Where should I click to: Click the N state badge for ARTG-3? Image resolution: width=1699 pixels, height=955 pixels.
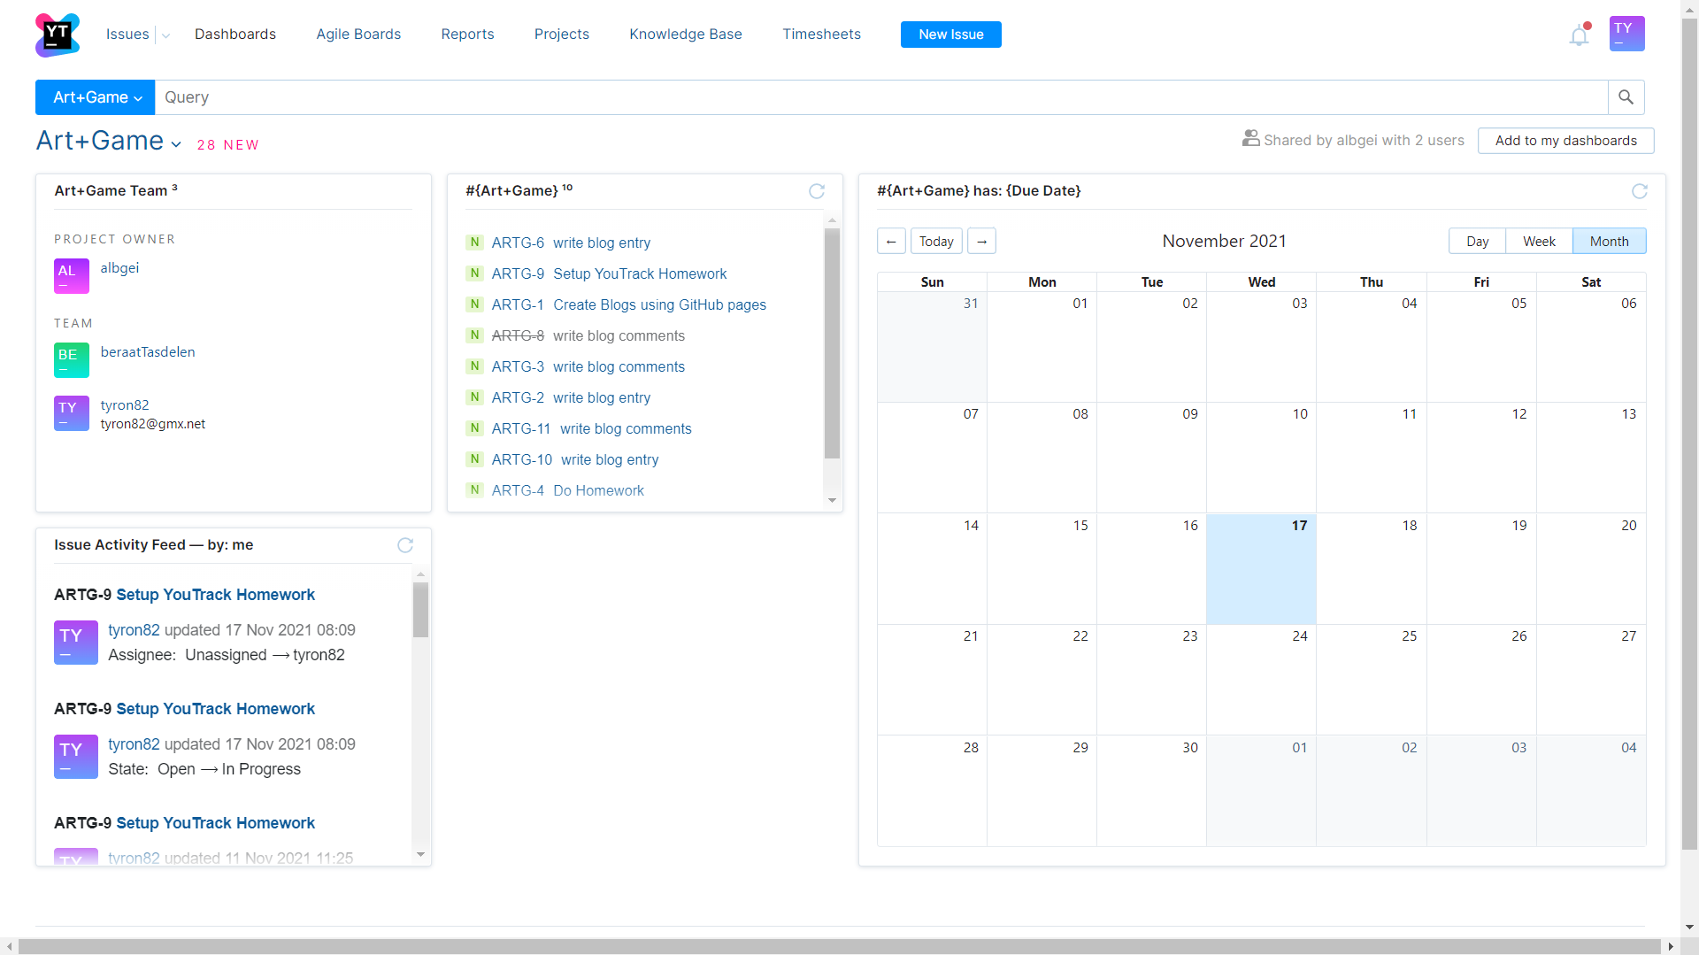(x=475, y=366)
